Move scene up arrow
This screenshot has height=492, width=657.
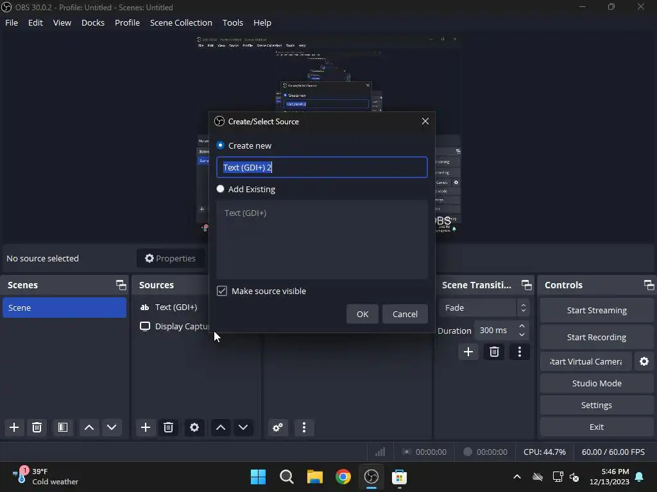[89, 427]
